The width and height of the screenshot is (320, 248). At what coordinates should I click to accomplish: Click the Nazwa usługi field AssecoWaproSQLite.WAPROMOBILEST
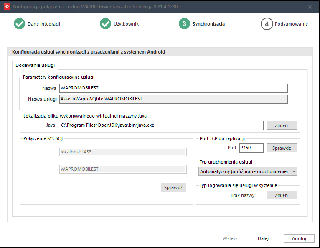[x=173, y=99]
